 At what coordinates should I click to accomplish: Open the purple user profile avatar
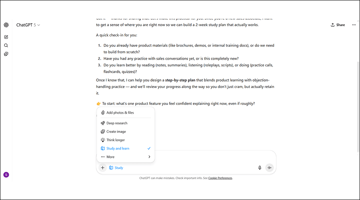point(6,174)
